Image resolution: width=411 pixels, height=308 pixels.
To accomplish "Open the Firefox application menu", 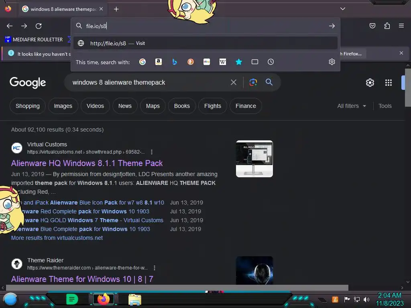I will [401, 26].
